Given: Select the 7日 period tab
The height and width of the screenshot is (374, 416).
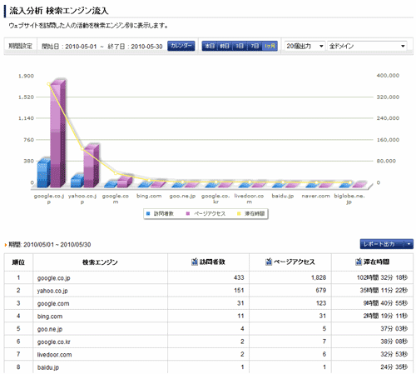Looking at the screenshot, I should [255, 46].
